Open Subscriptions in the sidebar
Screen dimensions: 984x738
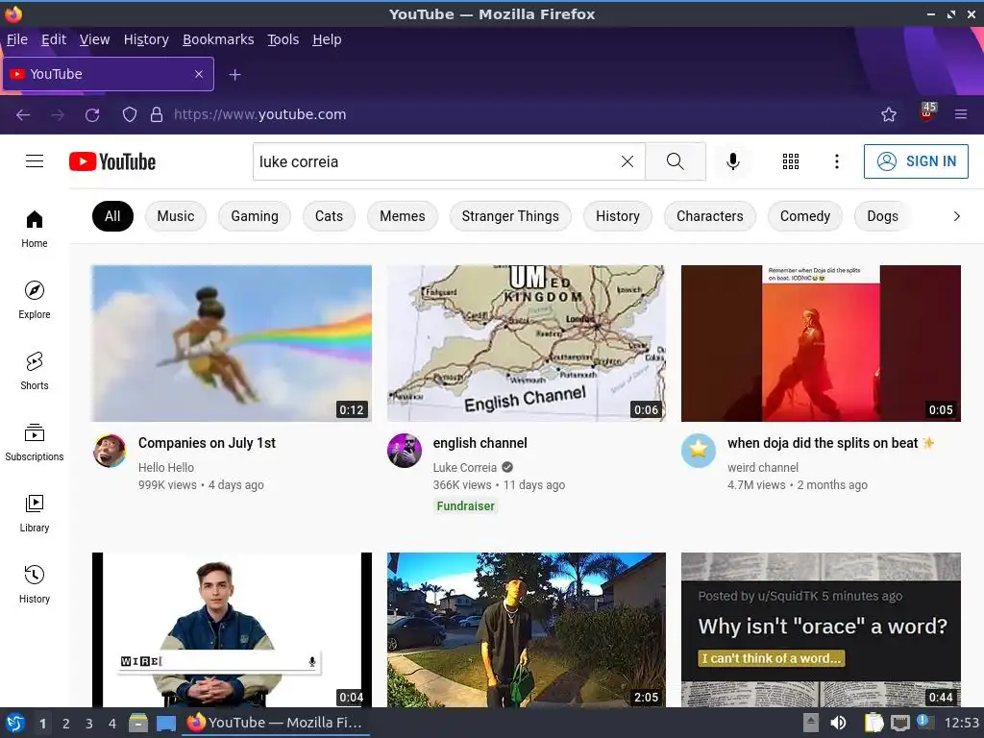click(x=35, y=442)
